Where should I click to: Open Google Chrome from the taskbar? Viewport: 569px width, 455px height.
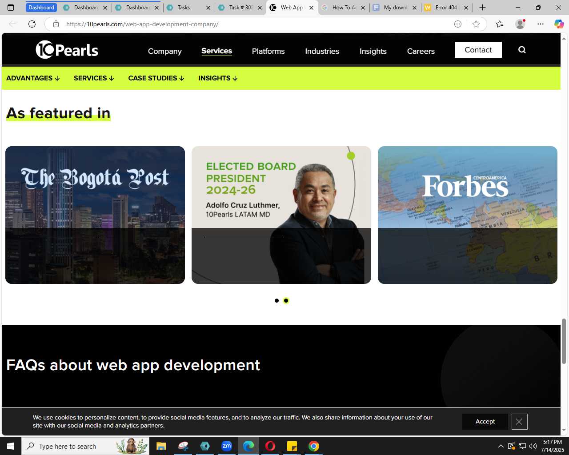pos(314,446)
